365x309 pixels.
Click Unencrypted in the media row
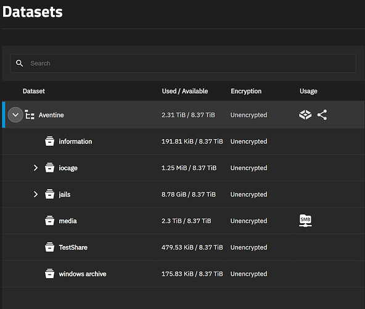pos(249,221)
